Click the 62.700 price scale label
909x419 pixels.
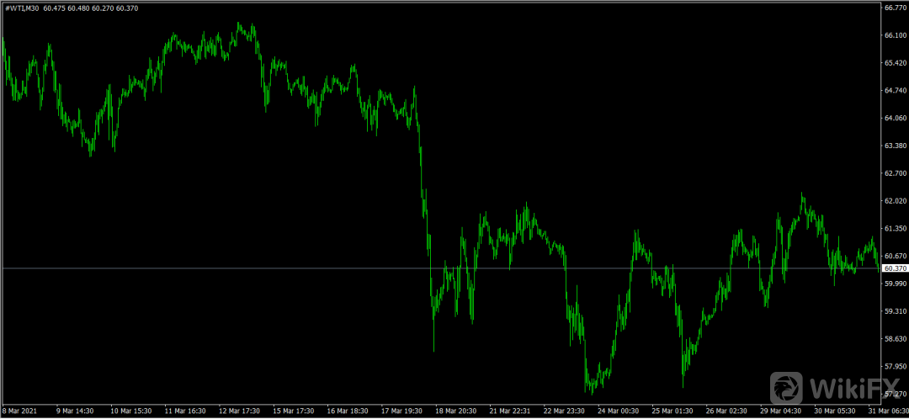click(894, 173)
